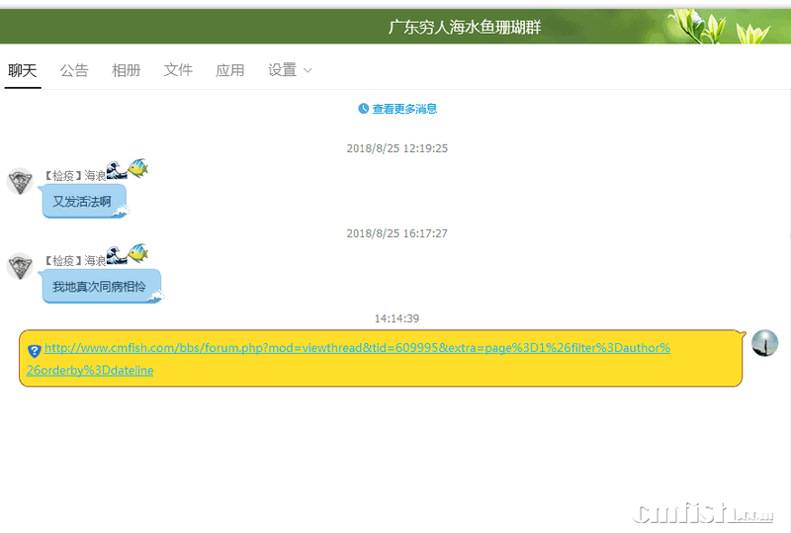Image resolution: width=791 pixels, height=533 pixels.
Task: Open the 应用 tab
Action: coord(230,70)
